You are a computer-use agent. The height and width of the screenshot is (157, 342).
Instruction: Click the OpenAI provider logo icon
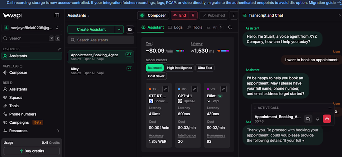[180, 101]
